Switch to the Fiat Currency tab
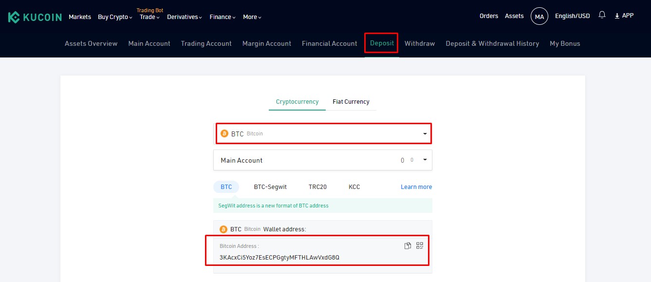651x282 pixels. tap(351, 102)
